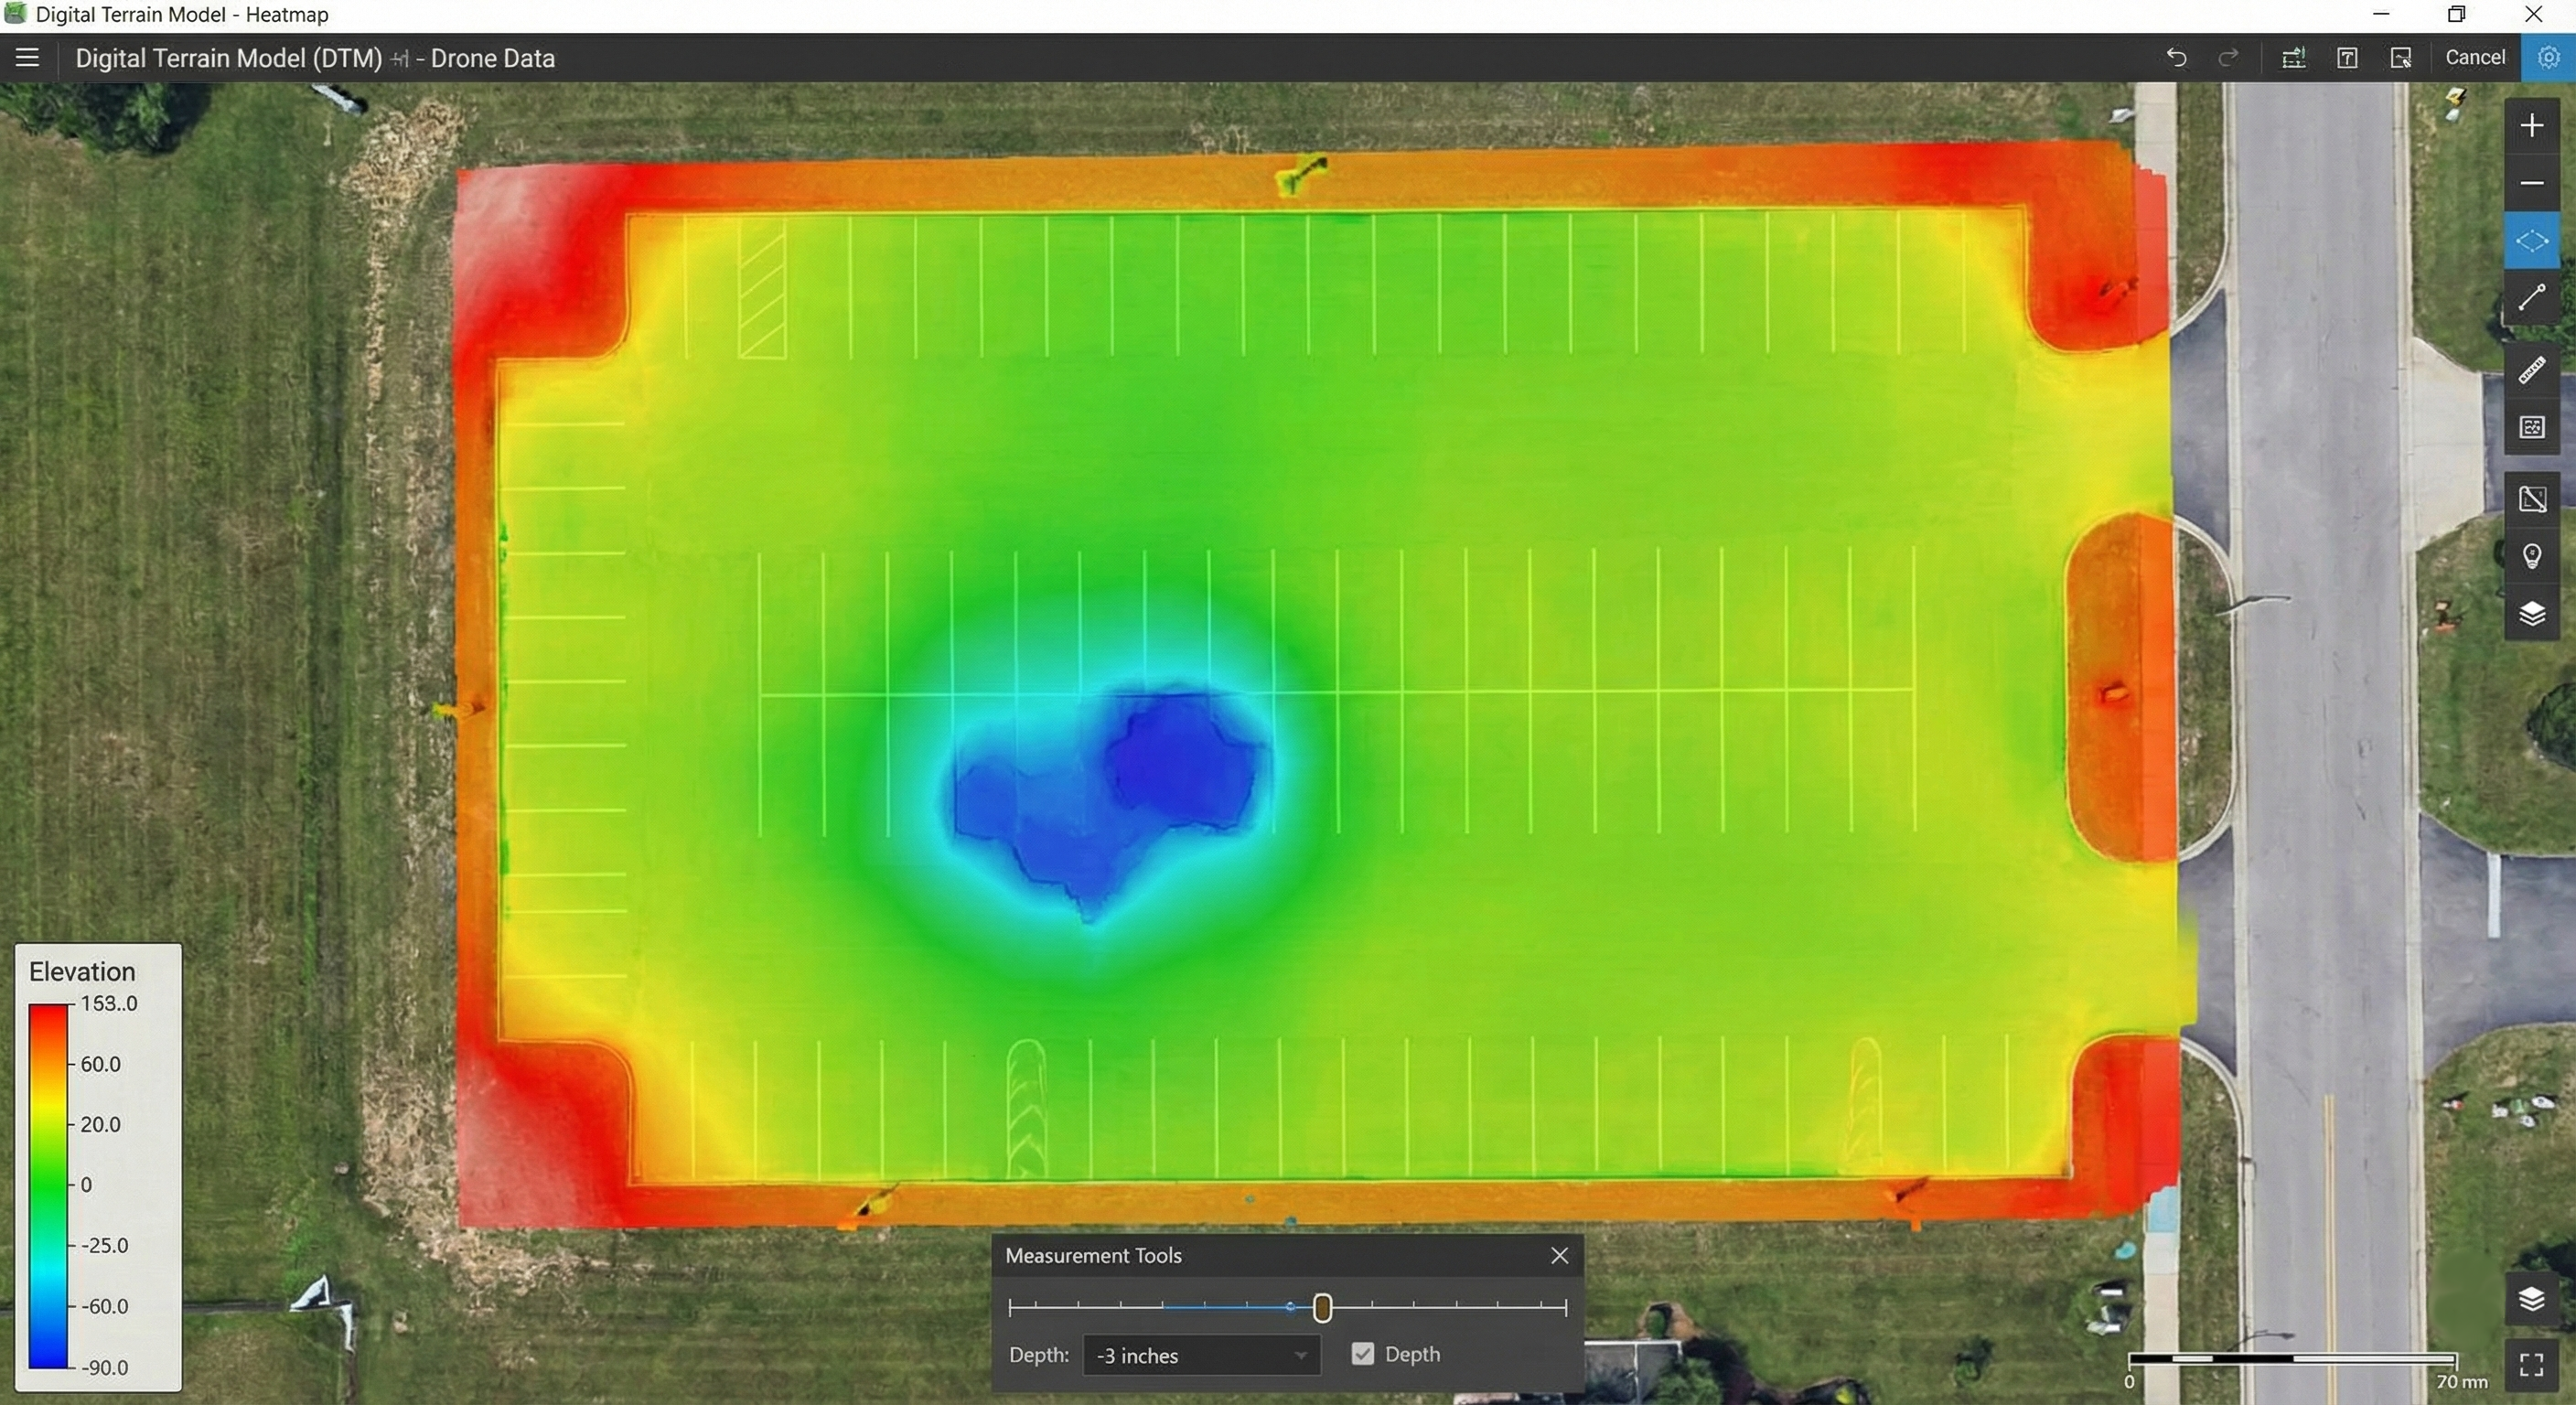The height and width of the screenshot is (1405, 2576).
Task: Undo the last action
Action: pyautogui.click(x=2176, y=58)
